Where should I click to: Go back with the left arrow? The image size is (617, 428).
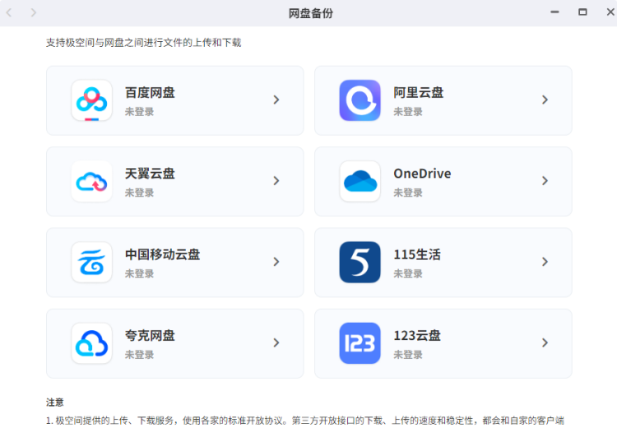point(10,12)
